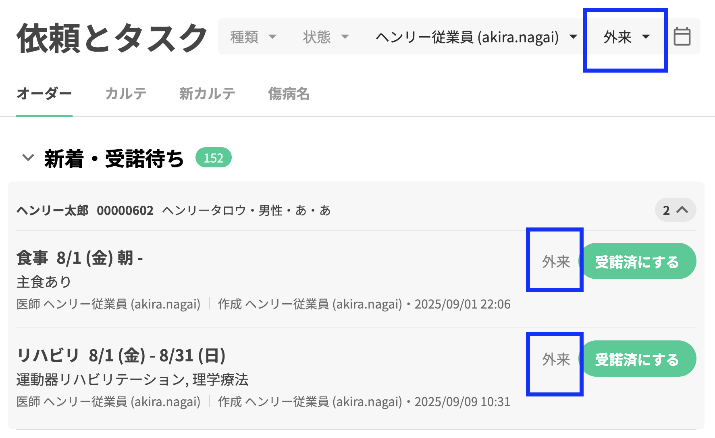This screenshot has width=715, height=438.
Task: Collapse patient's 2 orders with the chevron
Action: click(676, 210)
